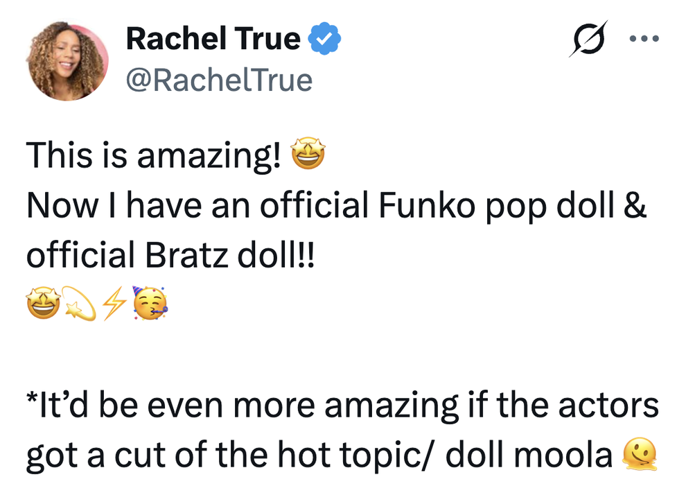Click the word "Bratz" in the tweet
The height and width of the screenshot is (486, 686).
point(187,255)
